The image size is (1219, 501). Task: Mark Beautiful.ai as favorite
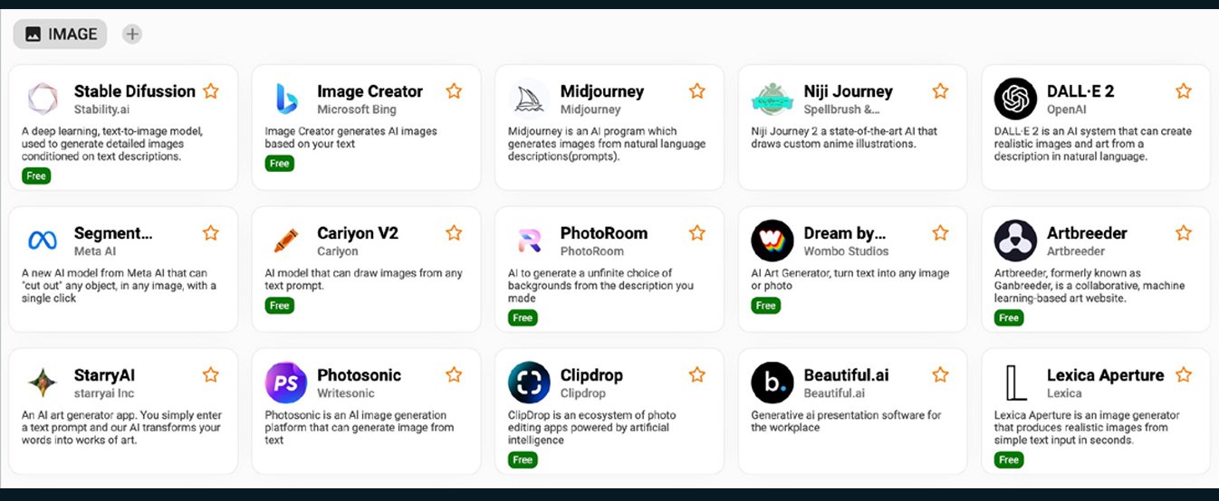coord(940,374)
